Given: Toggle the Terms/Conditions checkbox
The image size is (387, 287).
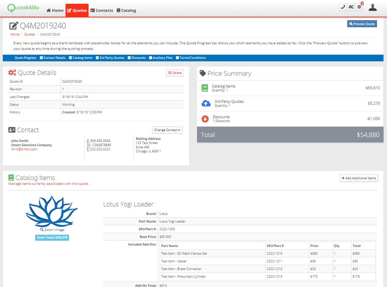Looking at the screenshot, I should [x=177, y=58].
